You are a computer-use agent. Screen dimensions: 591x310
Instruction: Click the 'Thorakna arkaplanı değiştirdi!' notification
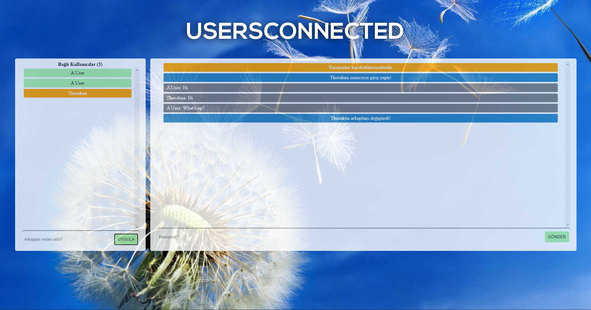(360, 118)
